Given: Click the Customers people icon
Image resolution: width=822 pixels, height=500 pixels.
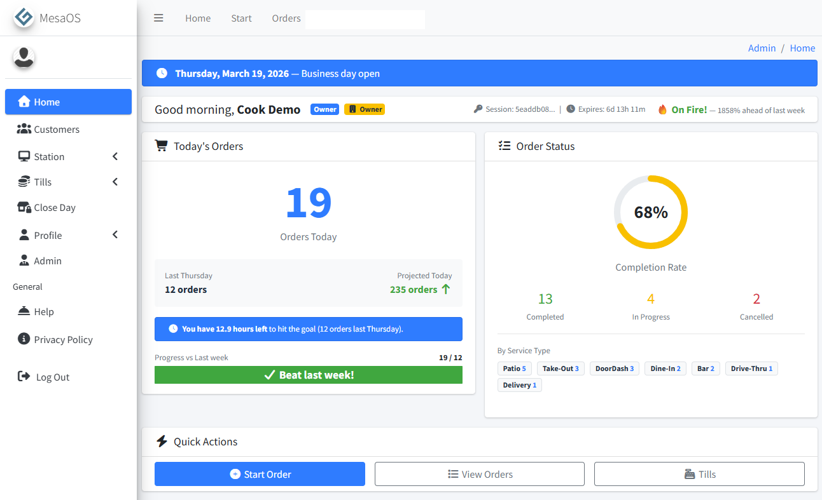Looking at the screenshot, I should pyautogui.click(x=24, y=129).
